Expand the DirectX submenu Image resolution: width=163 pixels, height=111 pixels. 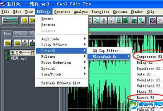pyautogui.click(x=61, y=51)
